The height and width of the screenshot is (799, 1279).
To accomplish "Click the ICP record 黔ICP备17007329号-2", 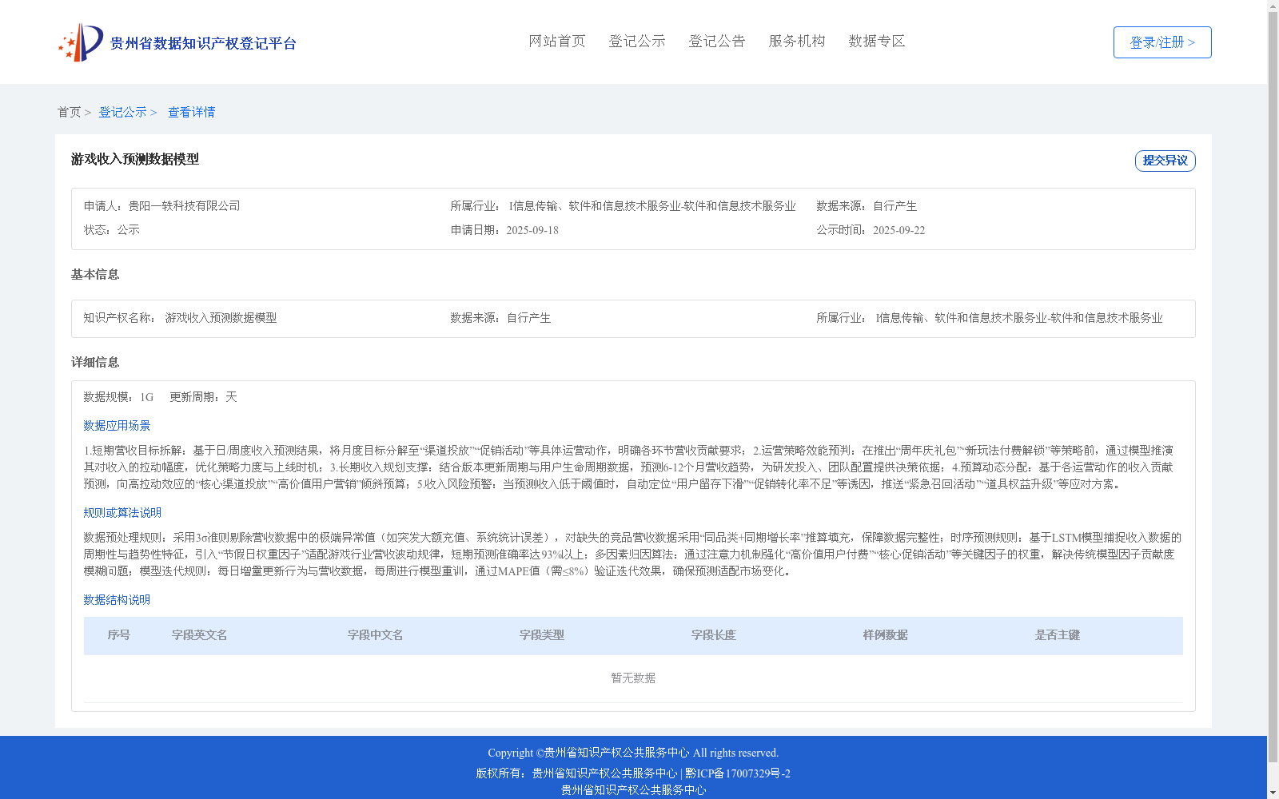I will [738, 773].
